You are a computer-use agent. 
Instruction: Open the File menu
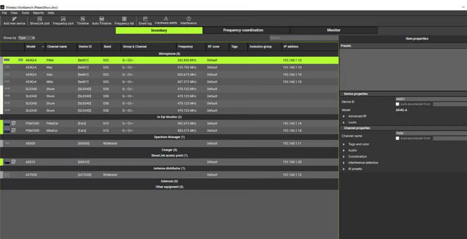coord(4,13)
